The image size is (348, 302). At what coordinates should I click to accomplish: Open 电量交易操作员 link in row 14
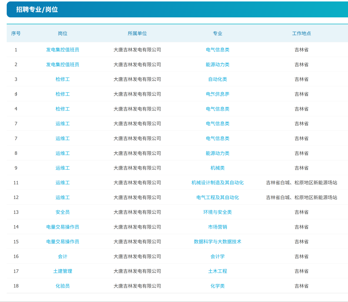point(63,227)
